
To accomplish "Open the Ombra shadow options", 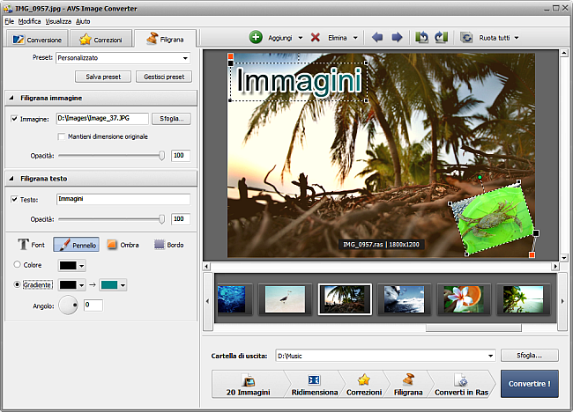I will [x=123, y=245].
